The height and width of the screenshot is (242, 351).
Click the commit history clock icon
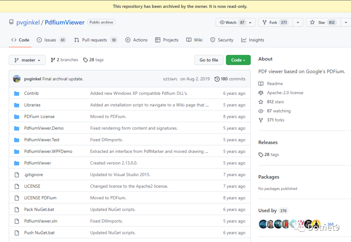coord(217,79)
